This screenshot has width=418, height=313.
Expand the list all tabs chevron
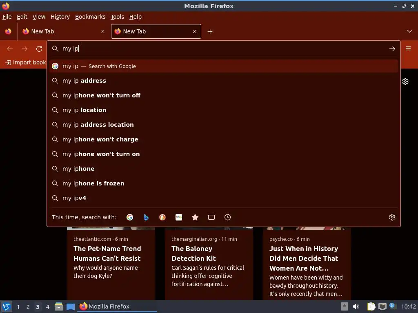click(x=410, y=31)
